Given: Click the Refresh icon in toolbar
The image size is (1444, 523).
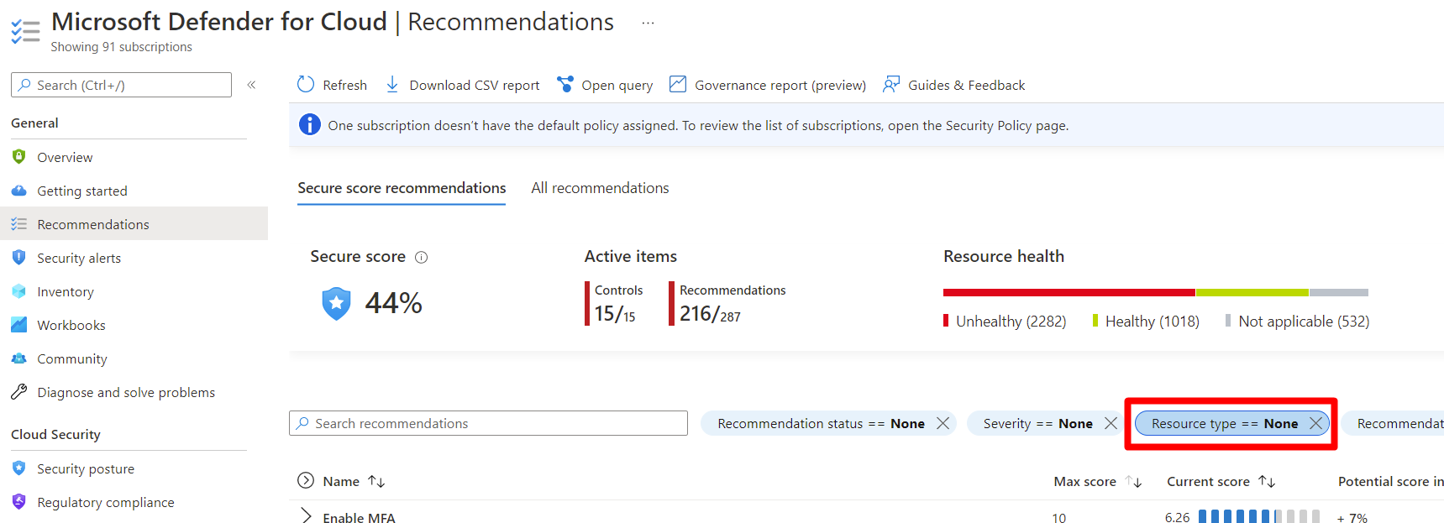Looking at the screenshot, I should [x=306, y=85].
